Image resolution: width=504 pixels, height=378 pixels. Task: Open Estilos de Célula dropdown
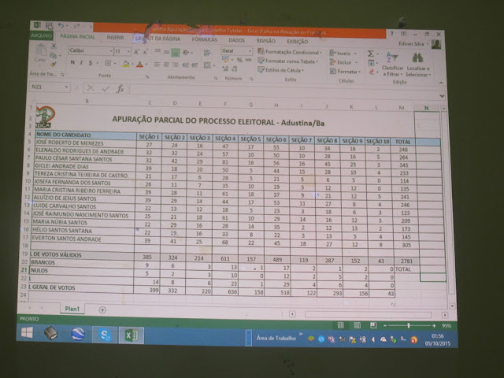coord(280,70)
